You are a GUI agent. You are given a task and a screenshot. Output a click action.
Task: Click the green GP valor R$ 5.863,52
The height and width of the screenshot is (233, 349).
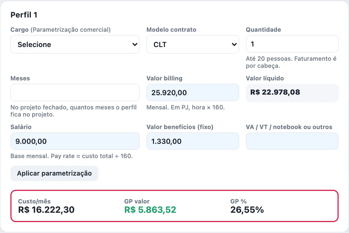pyautogui.click(x=150, y=210)
